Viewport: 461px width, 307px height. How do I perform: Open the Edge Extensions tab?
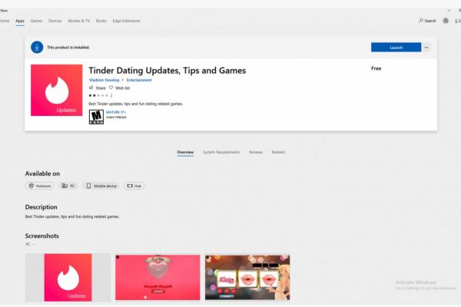coord(127,21)
